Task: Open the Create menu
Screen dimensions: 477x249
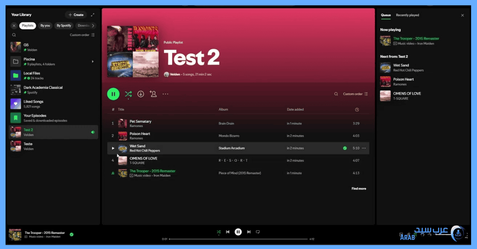Action: point(76,15)
